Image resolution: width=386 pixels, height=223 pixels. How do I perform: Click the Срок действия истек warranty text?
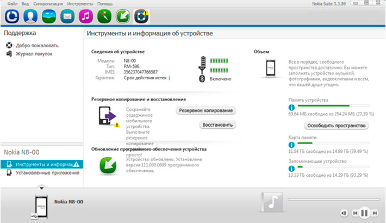pos(145,78)
